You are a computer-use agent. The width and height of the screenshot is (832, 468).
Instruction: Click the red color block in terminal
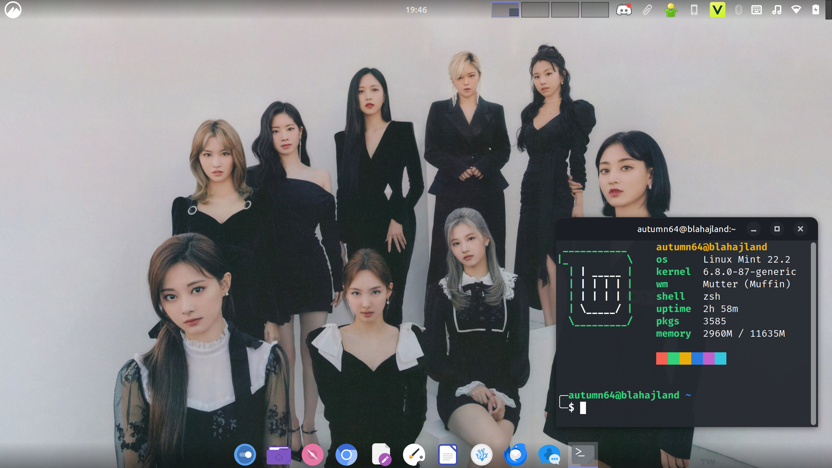(662, 358)
